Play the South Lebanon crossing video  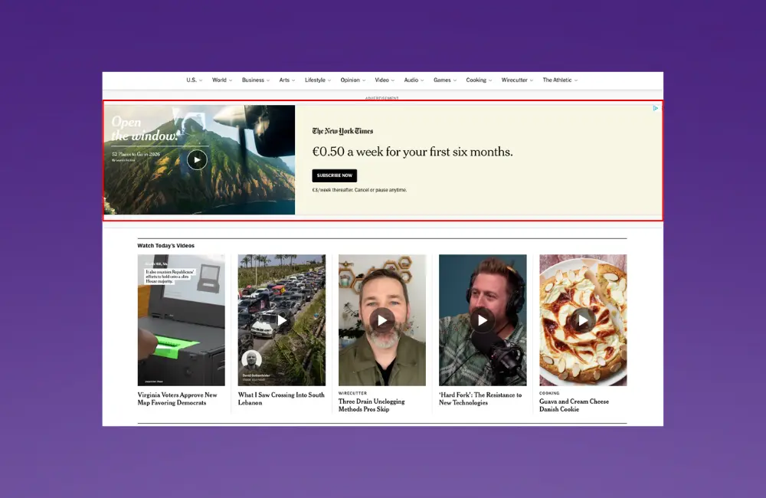281,320
